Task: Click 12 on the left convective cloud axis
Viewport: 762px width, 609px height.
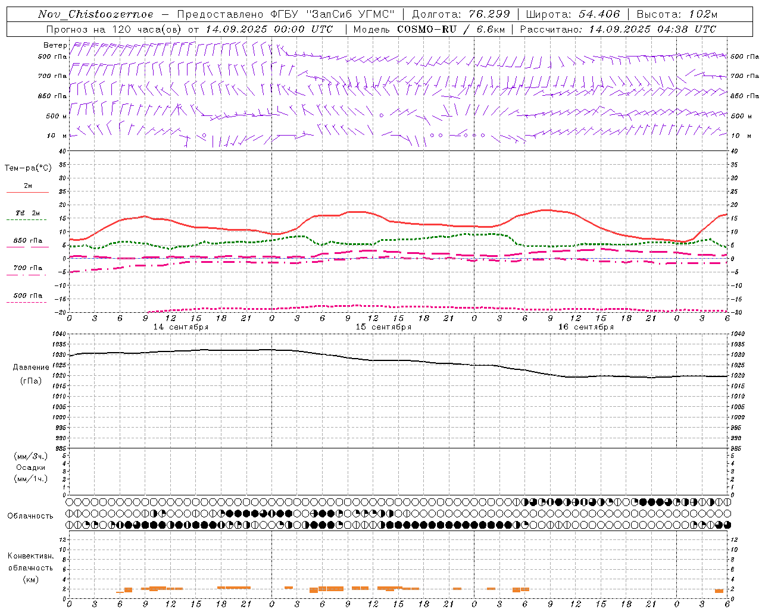Action: (x=63, y=540)
